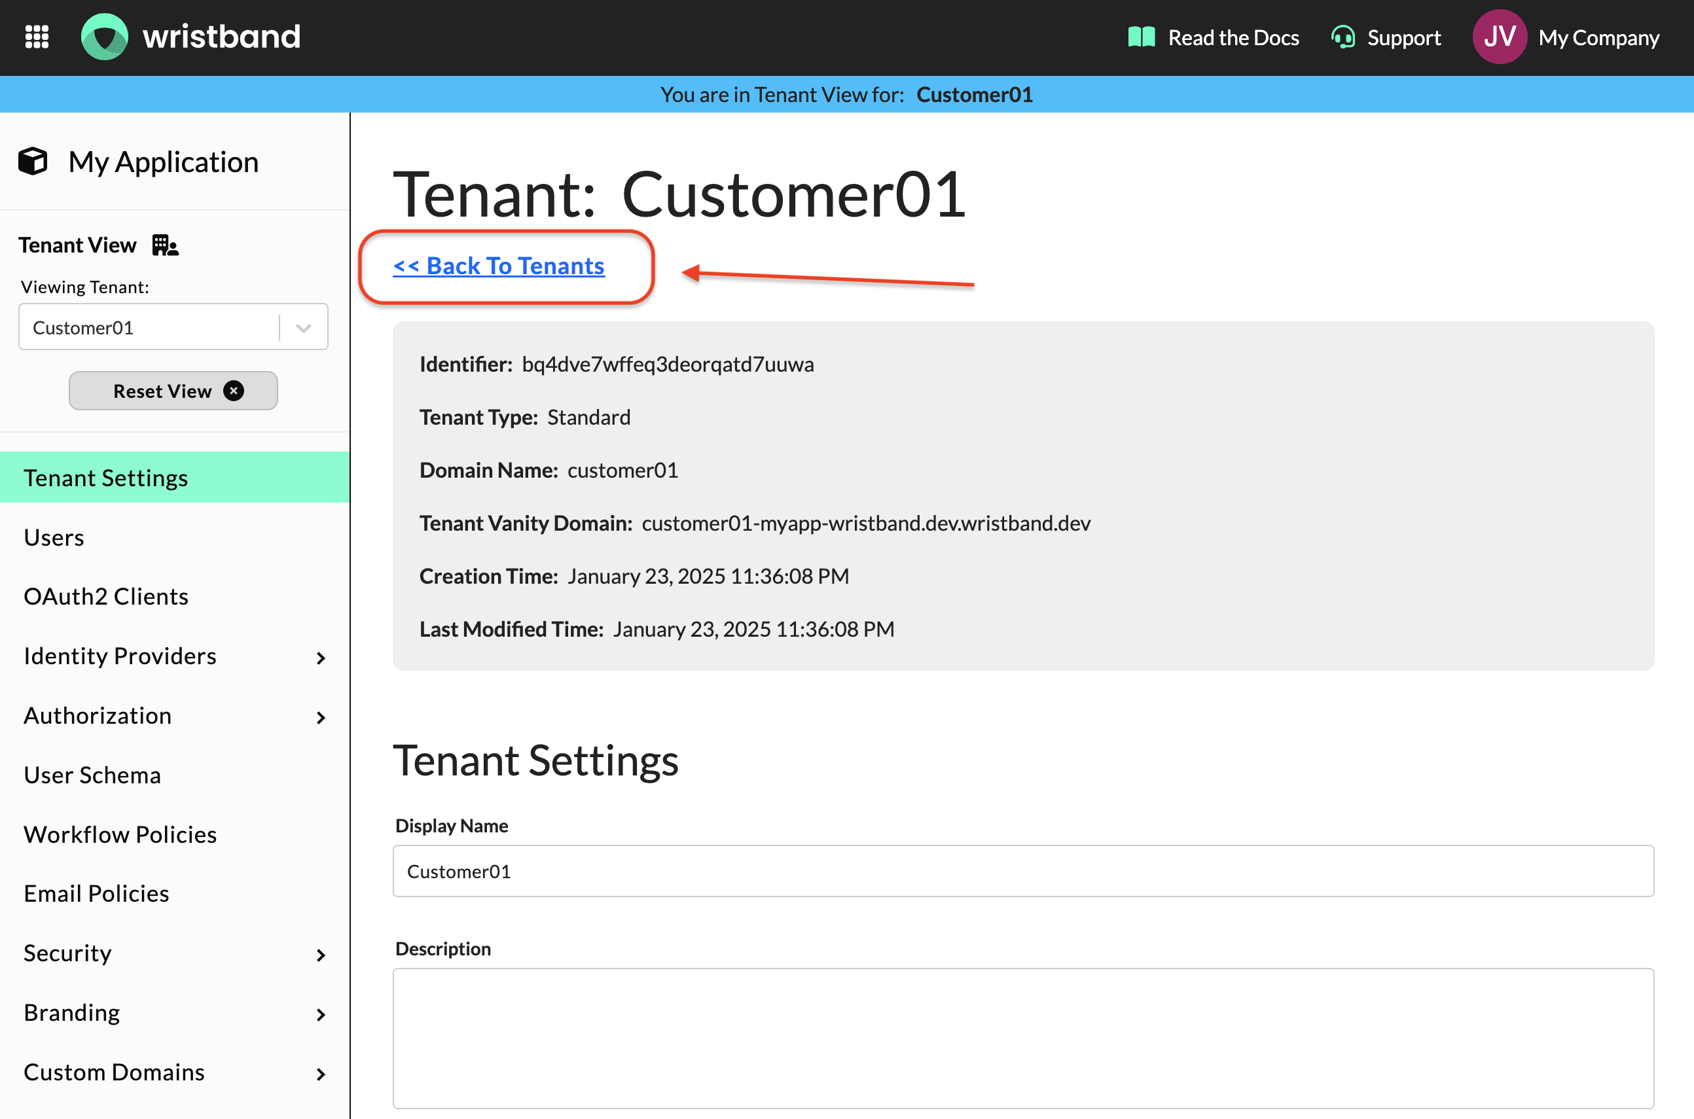Open the app grid launcher icon

click(x=37, y=37)
